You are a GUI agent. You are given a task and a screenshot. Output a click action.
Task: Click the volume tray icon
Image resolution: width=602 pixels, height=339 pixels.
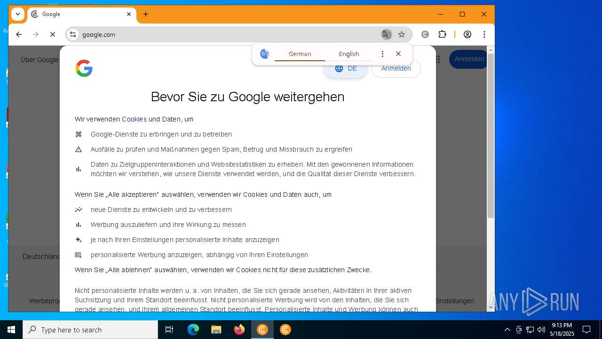(541, 330)
